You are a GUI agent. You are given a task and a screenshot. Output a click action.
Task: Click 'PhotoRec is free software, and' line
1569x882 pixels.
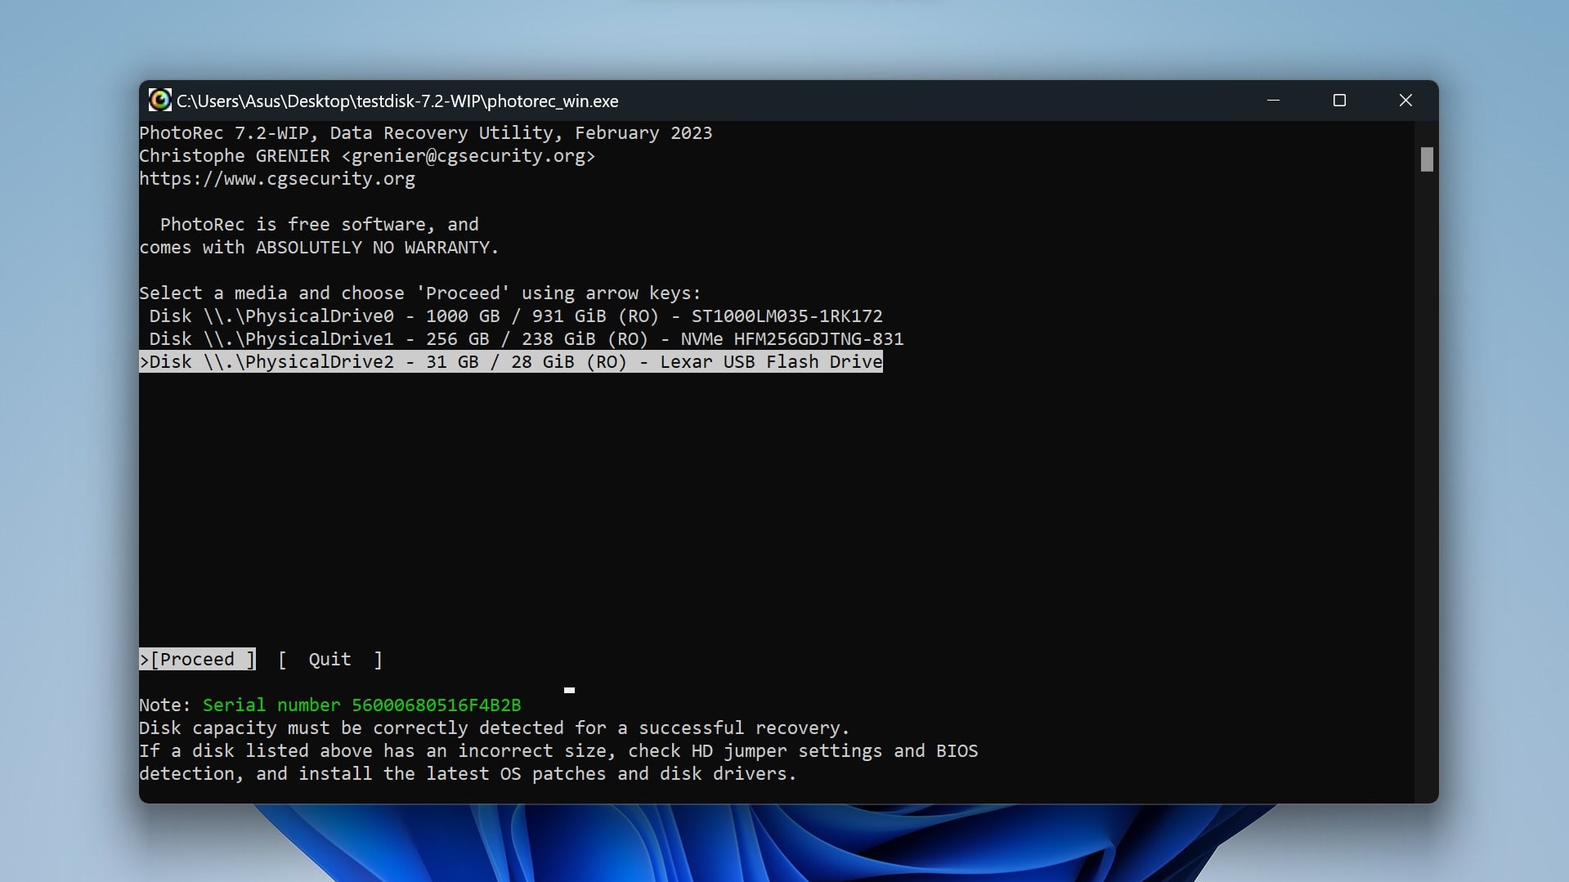(320, 224)
